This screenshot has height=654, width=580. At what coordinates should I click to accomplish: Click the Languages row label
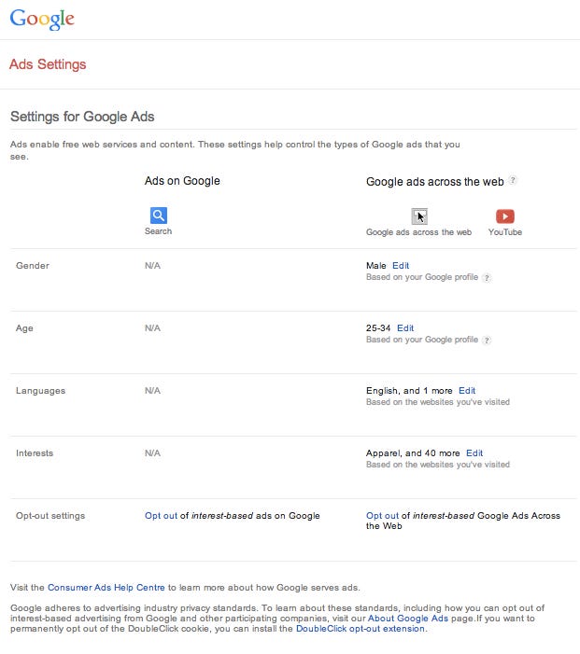pos(40,391)
